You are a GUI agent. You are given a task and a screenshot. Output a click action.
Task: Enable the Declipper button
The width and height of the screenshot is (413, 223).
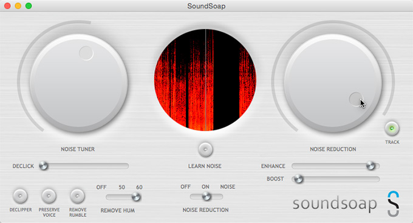pos(21,196)
